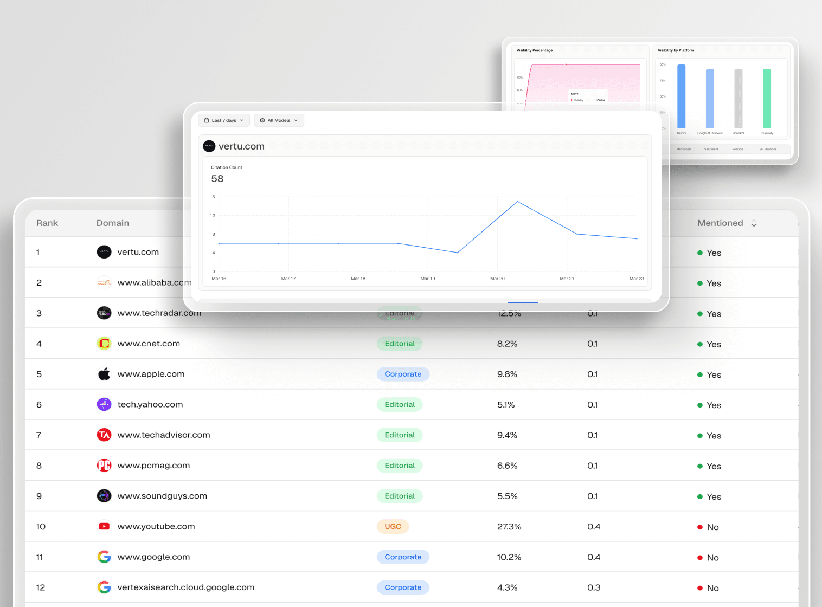Click the Google icon beside www.google.com
Viewport: 822px width, 607px height.
coord(104,556)
